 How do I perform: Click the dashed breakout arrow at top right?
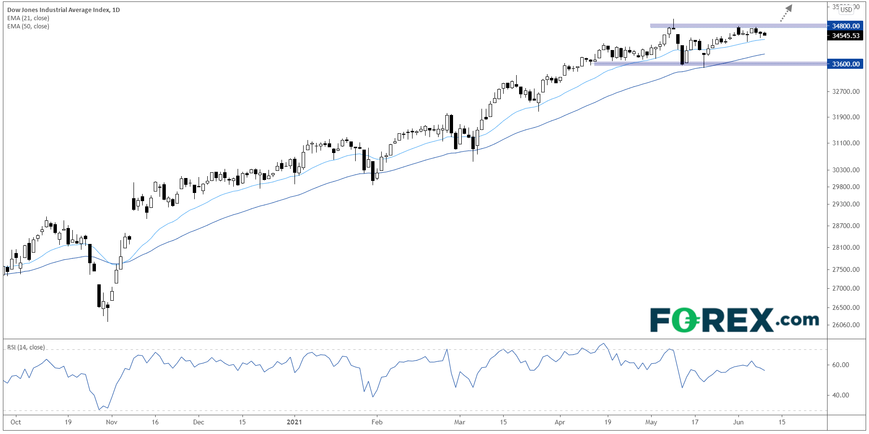pos(786,13)
